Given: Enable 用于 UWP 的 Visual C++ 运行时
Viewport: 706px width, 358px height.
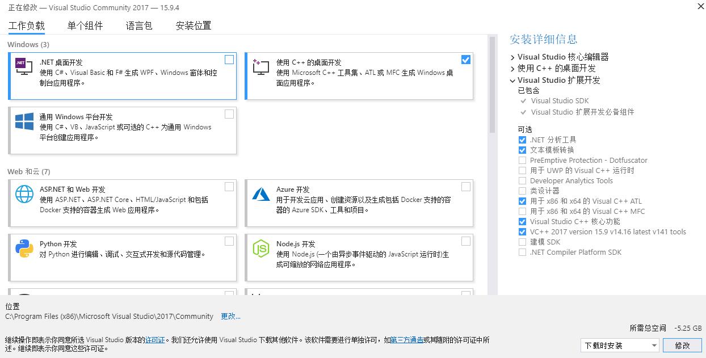Looking at the screenshot, I should click(x=522, y=170).
